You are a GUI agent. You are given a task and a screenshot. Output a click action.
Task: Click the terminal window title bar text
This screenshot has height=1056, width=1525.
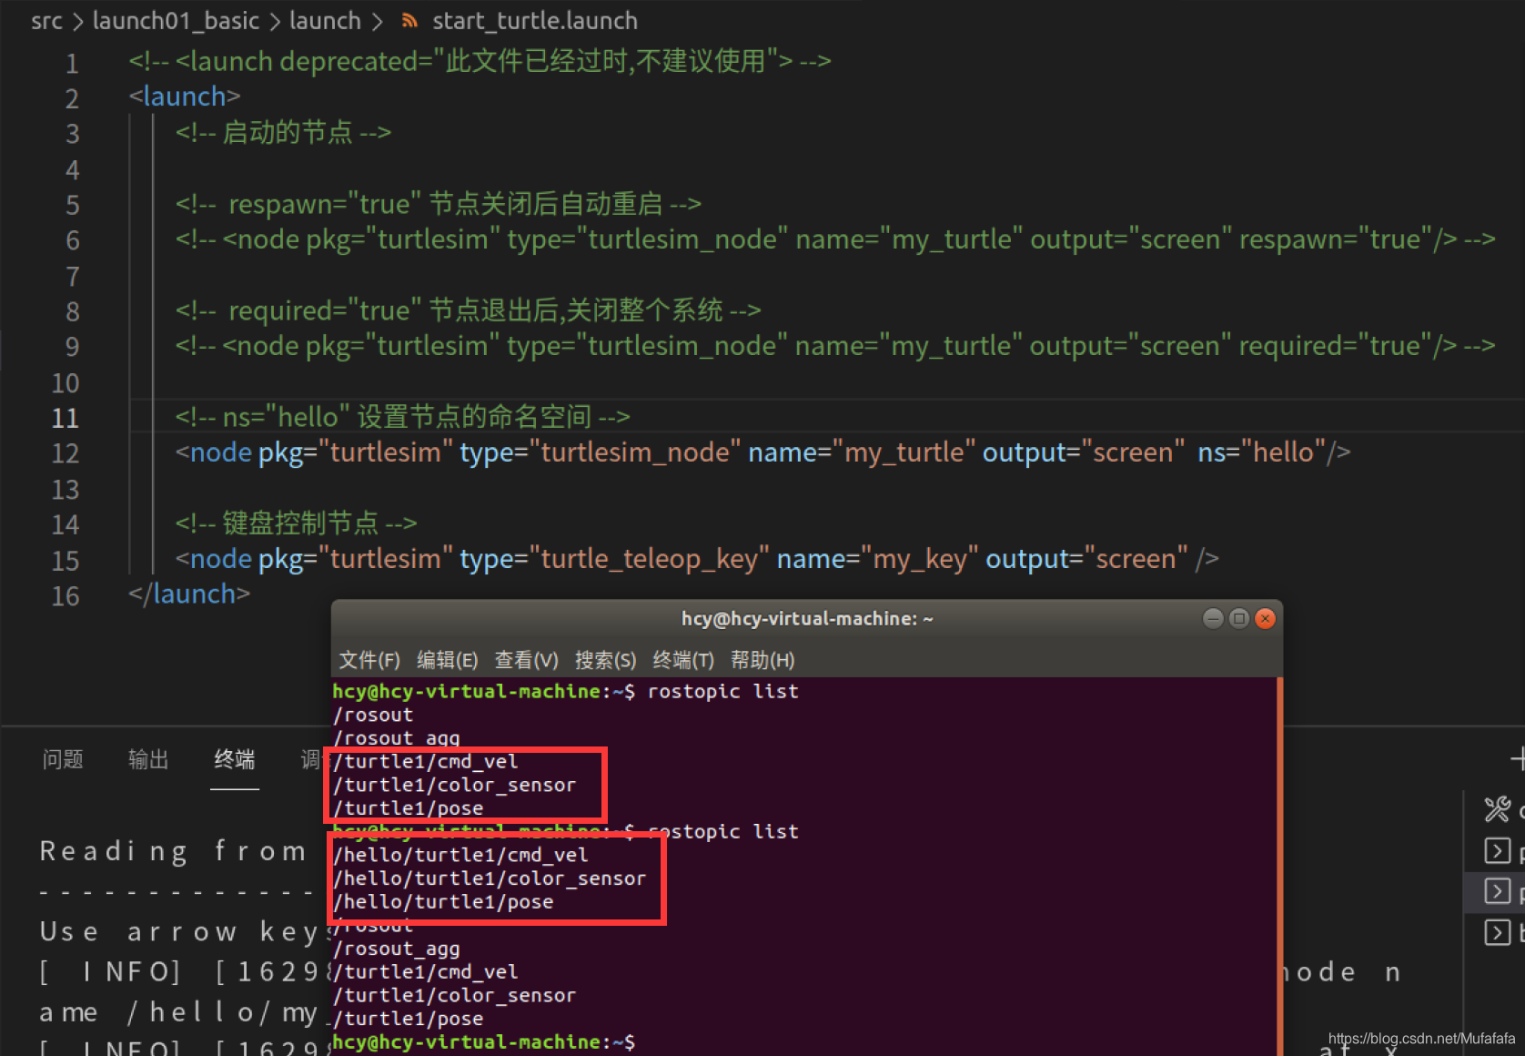point(807,619)
